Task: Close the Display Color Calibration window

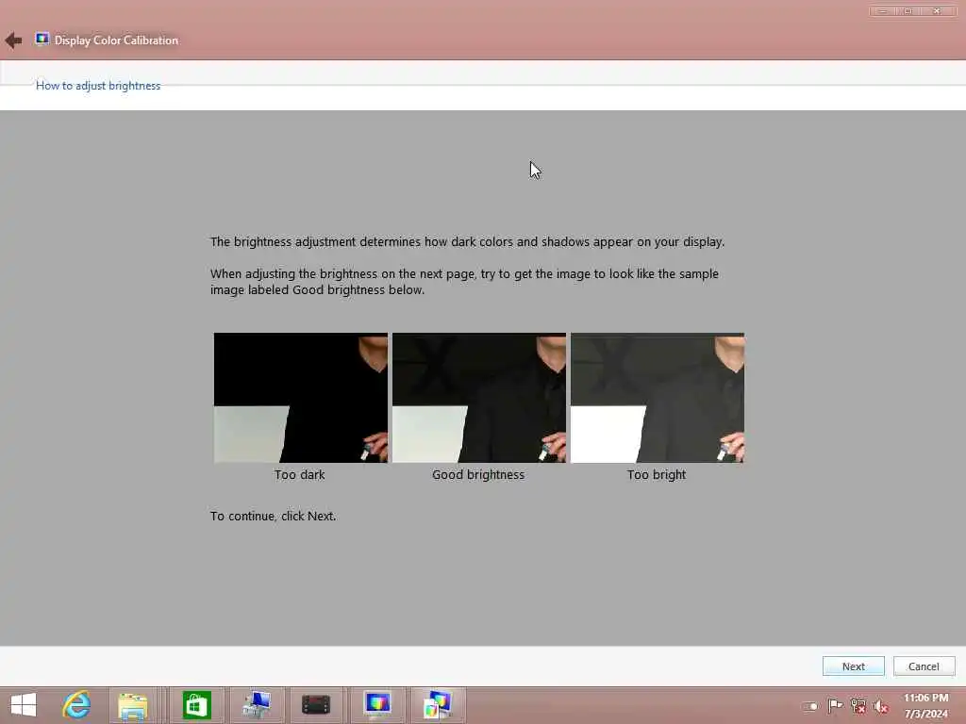Action: [937, 11]
